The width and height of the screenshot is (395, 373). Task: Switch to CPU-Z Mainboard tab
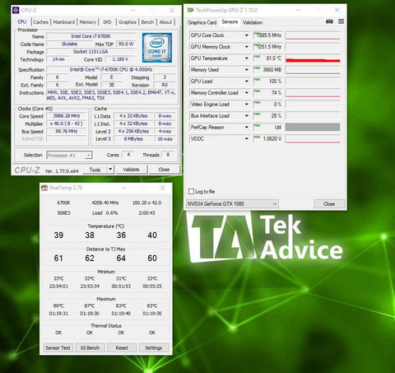[x=64, y=22]
